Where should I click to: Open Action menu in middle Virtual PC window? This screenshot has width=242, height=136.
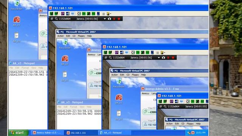pos(115,75)
